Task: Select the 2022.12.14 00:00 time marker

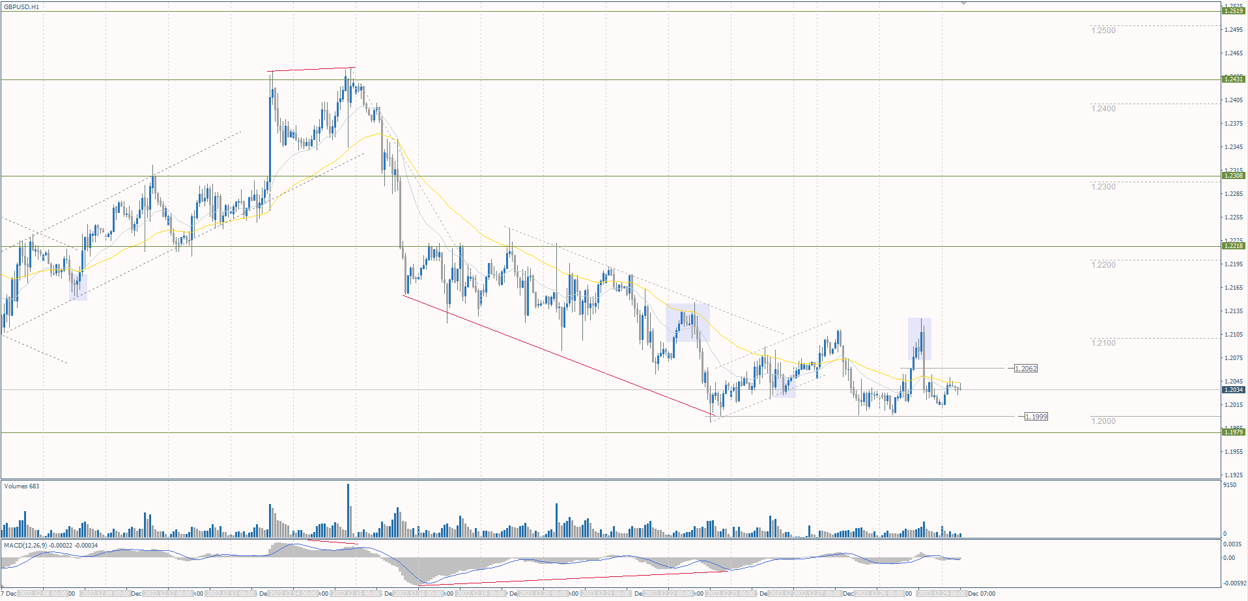Action: click(293, 594)
